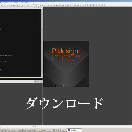The height and width of the screenshot is (132, 132).
Task: Toggle the console panel's blue pin icon
Action: pyautogui.click(x=36, y=8)
